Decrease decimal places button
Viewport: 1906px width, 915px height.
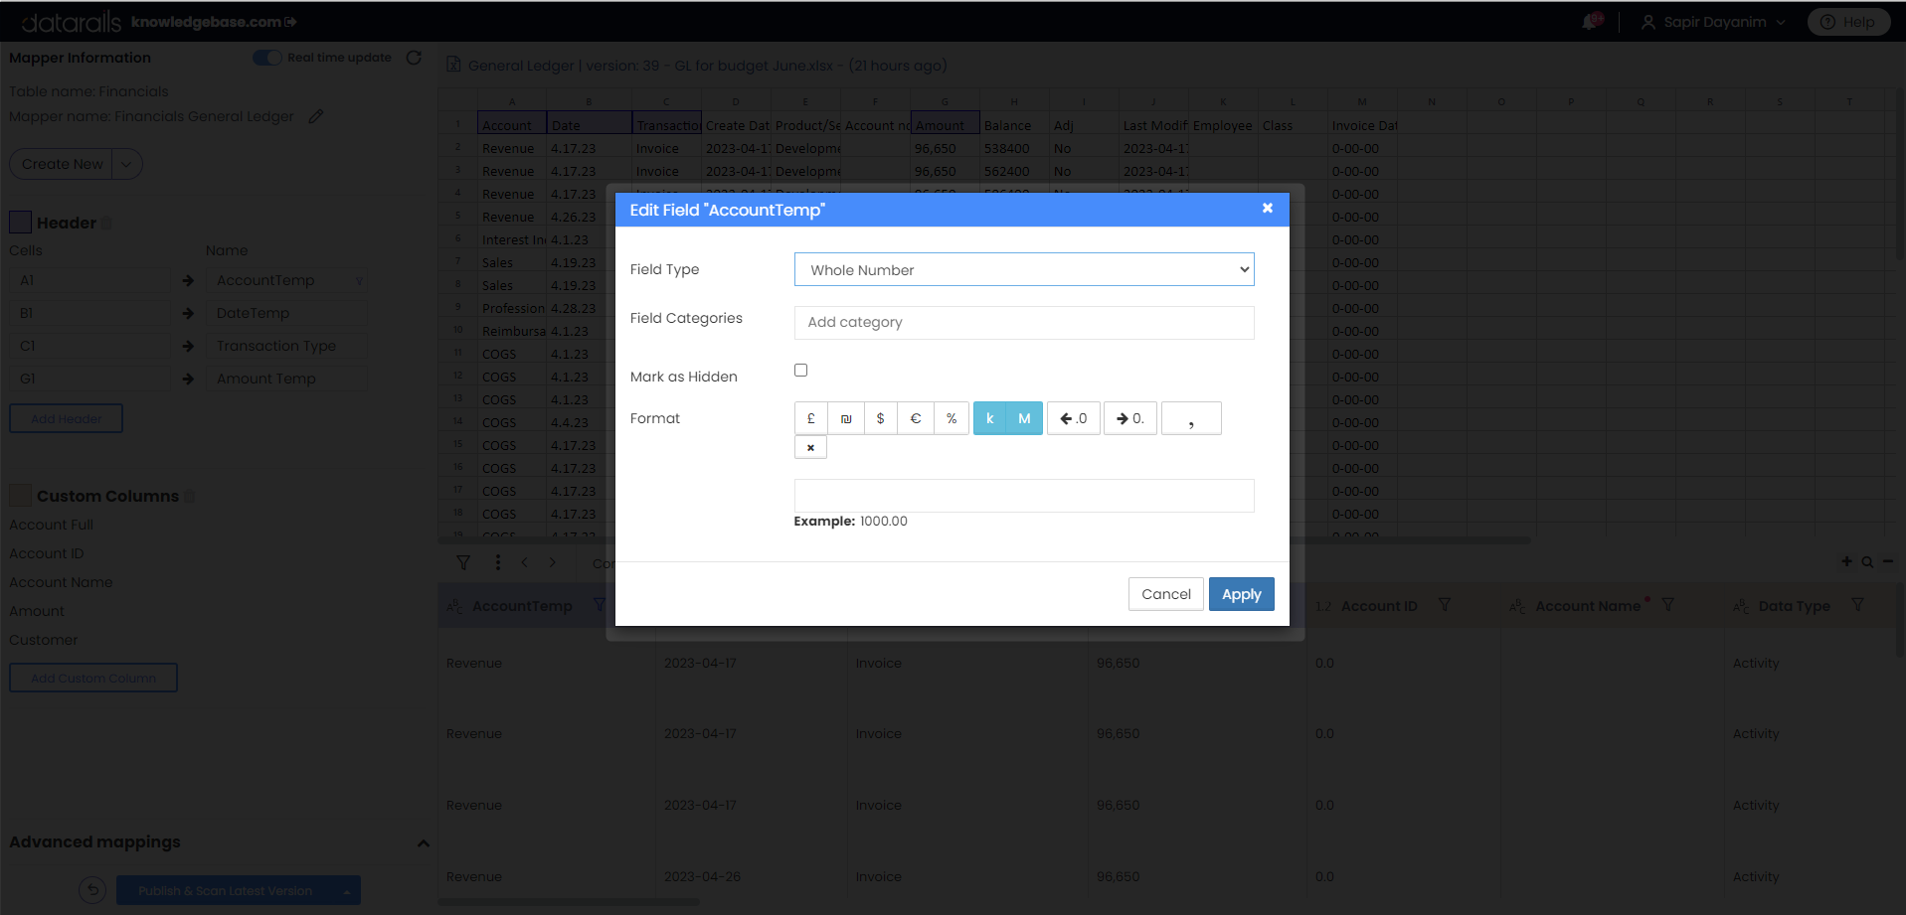click(x=1074, y=418)
